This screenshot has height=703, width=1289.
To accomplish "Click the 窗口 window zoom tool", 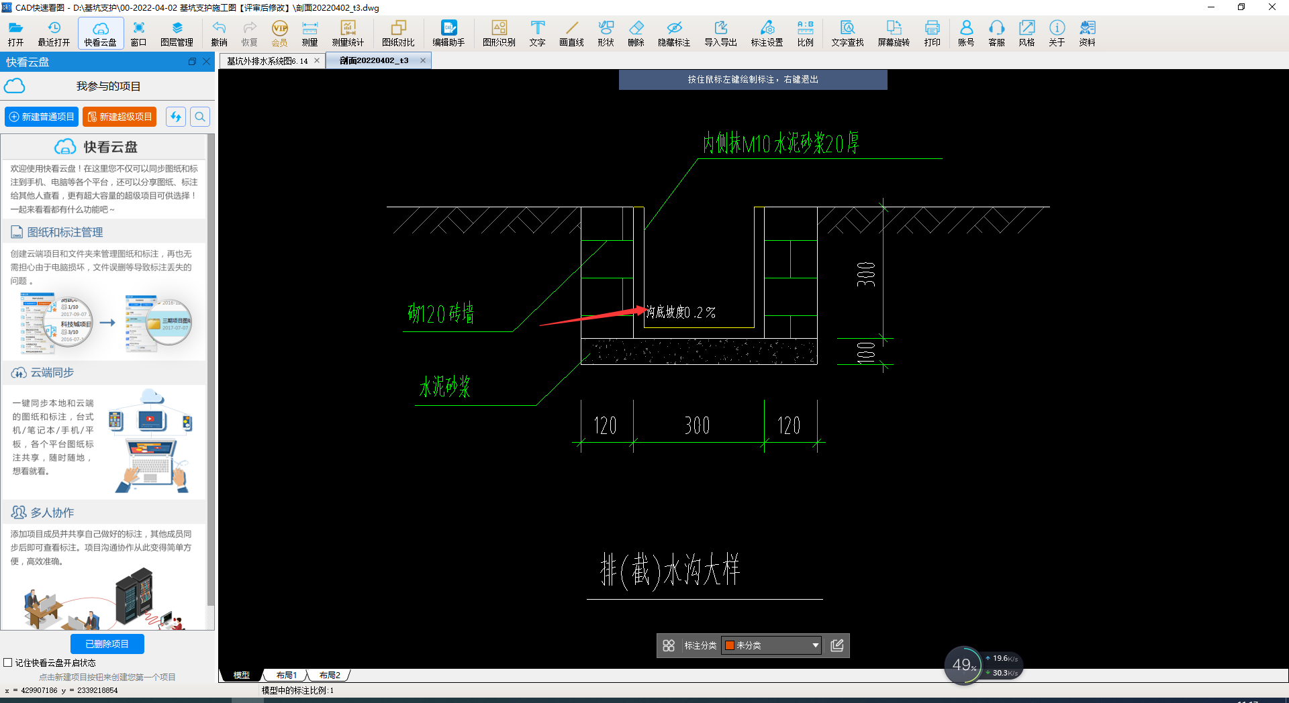I will coord(138,33).
